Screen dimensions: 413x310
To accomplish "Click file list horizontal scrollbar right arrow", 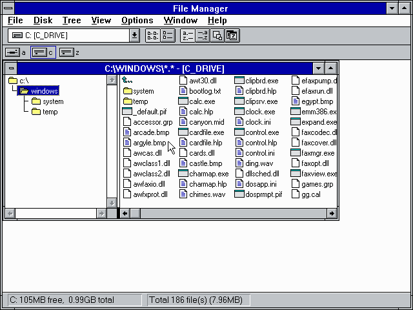I will [x=332, y=214].
